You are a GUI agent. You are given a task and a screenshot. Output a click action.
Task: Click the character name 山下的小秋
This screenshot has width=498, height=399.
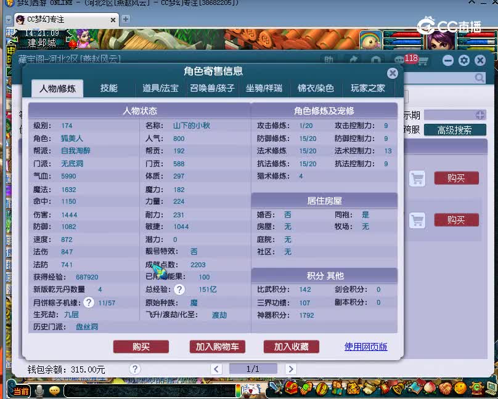192,126
